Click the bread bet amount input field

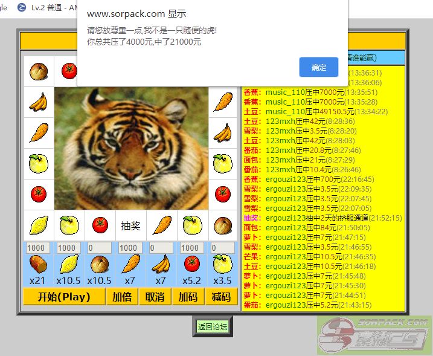(x=37, y=248)
